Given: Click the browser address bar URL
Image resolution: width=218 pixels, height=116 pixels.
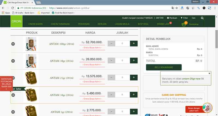Looking at the screenshot, I should pyautogui.click(x=69, y=8).
